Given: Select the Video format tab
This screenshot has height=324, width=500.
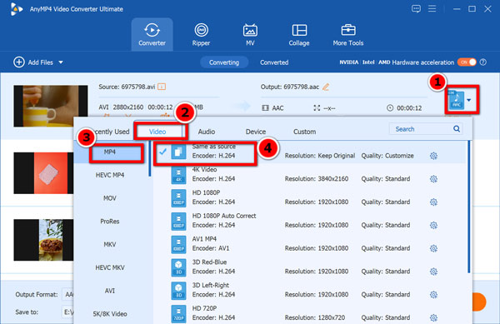Looking at the screenshot, I should click(x=157, y=132).
